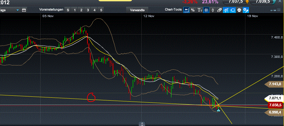Toggle the grid lines chart tool
Image resolution: width=284 pixels, height=126 pixels.
(x=206, y=10)
